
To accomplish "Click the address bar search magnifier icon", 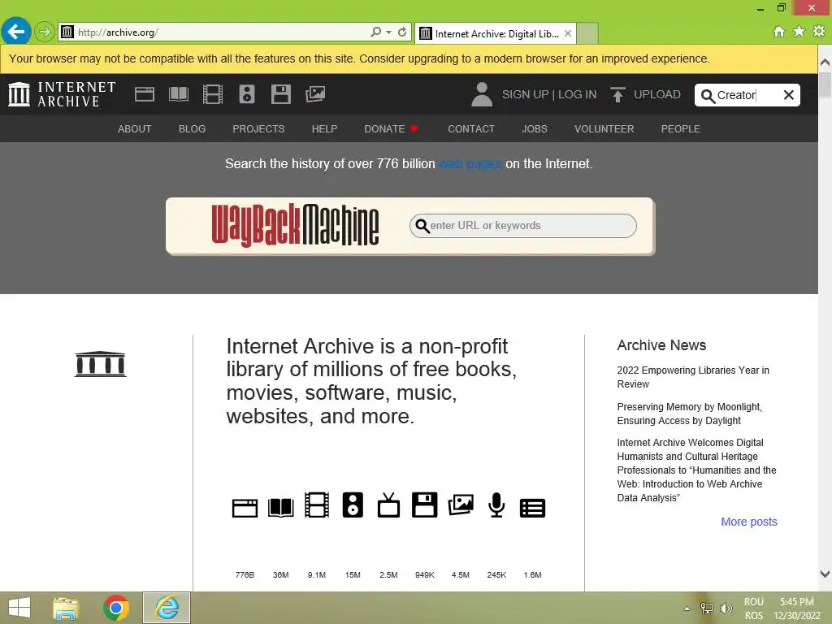I will click(x=375, y=32).
